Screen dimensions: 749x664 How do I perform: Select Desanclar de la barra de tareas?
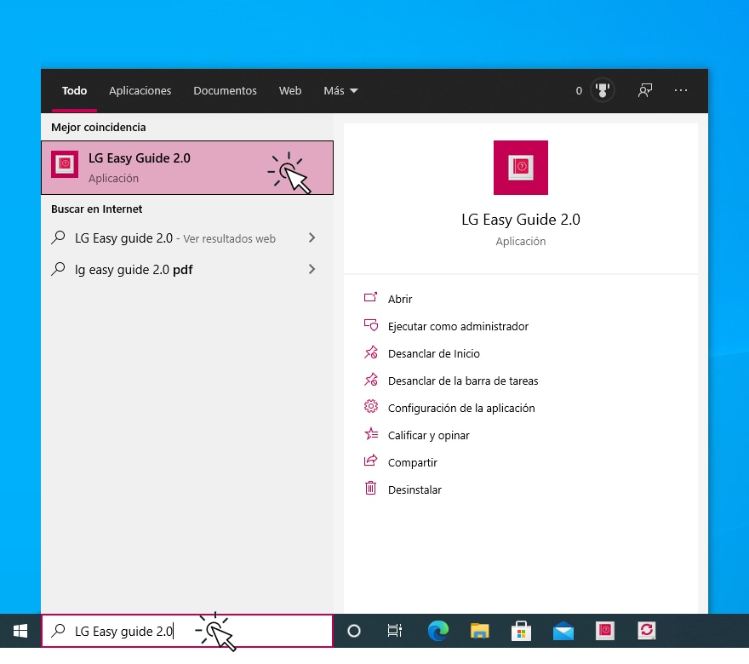point(463,381)
